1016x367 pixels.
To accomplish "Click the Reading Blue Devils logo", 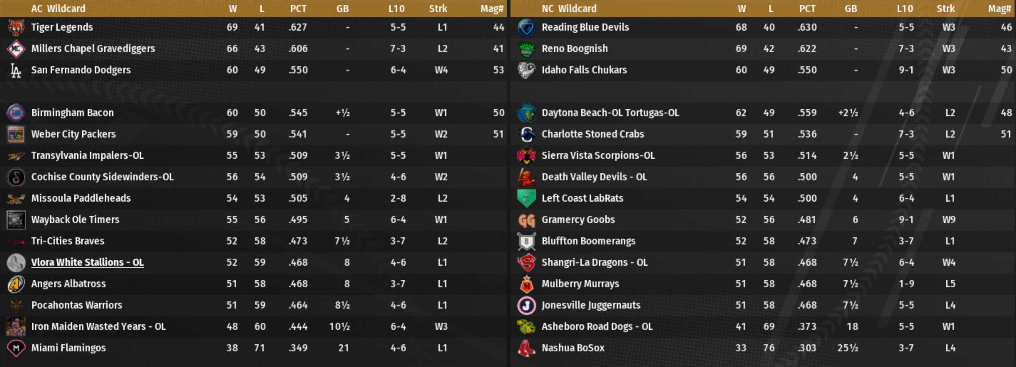I will pos(526,27).
